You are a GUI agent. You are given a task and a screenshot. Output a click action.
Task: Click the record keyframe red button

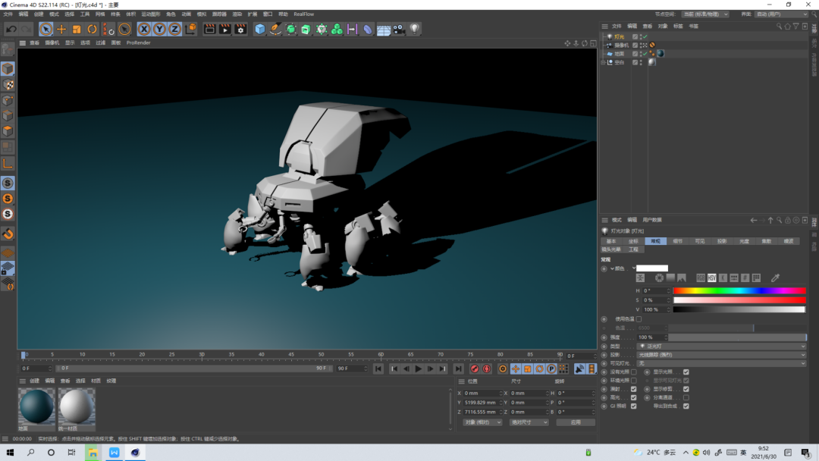coord(474,369)
